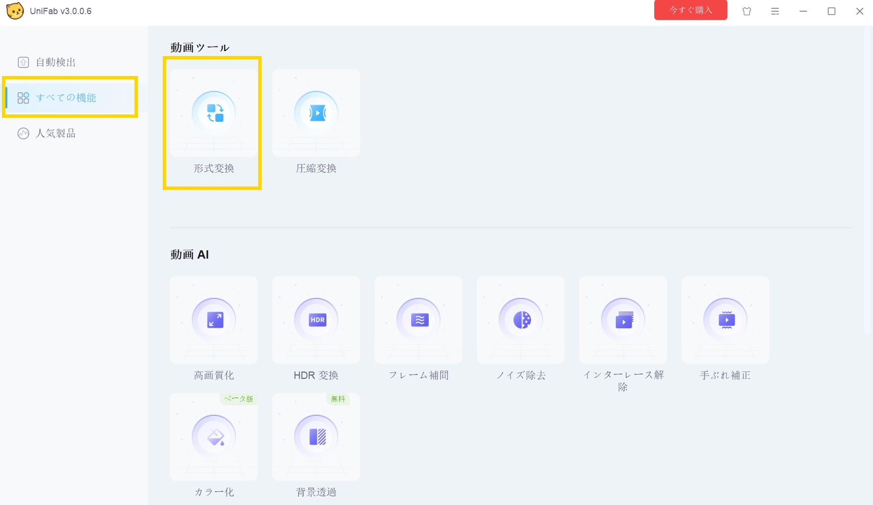Image resolution: width=873 pixels, height=505 pixels.
Task: Click the カラー化 label
Action: pyautogui.click(x=214, y=492)
